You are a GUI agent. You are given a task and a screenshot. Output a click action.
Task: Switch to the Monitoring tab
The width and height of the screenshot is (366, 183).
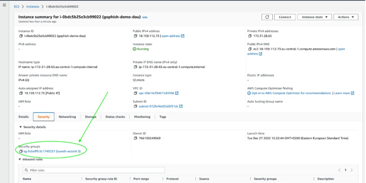[x=142, y=117]
